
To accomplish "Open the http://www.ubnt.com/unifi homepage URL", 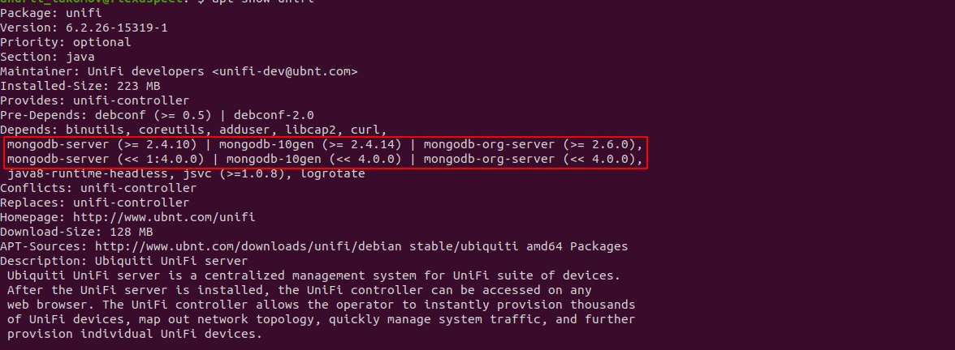I will coord(164,217).
